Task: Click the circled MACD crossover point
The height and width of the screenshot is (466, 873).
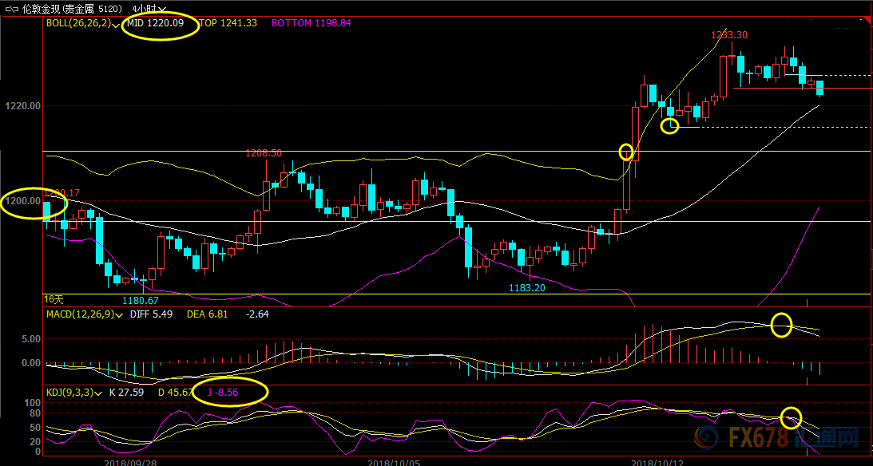Action: pyautogui.click(x=781, y=325)
